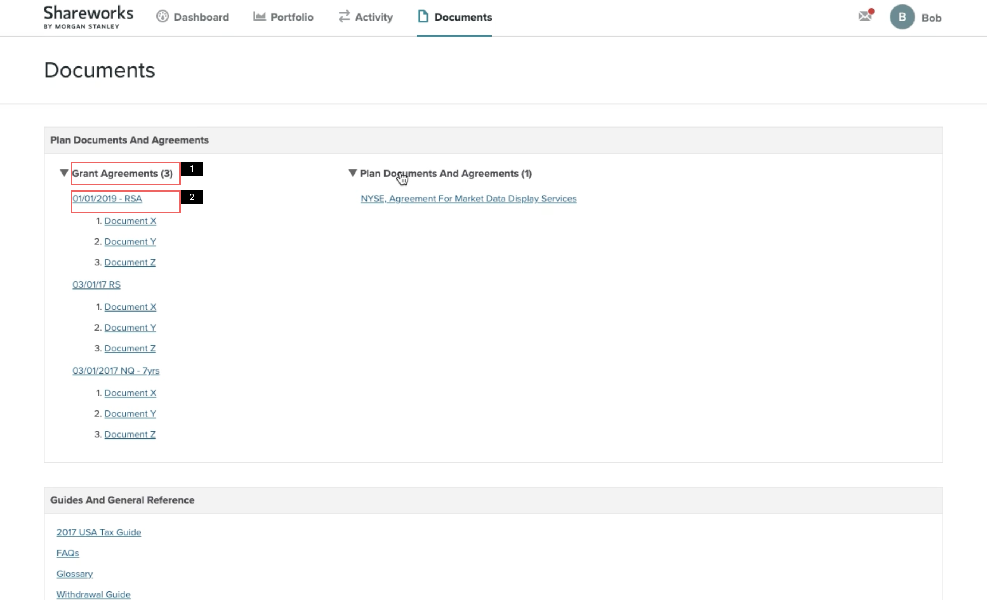This screenshot has width=987, height=600.
Task: Open the Glossary reference link
Action: coord(75,574)
